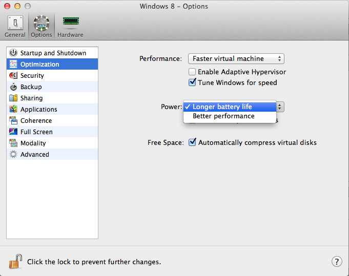Choose Longer battery life option
The image size is (349, 276).
(230, 107)
